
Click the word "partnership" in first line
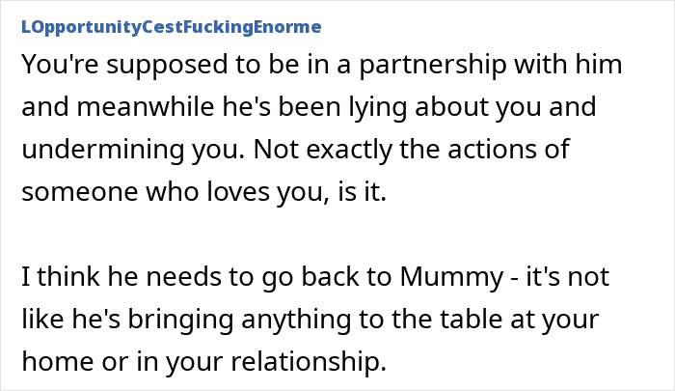[x=433, y=65]
